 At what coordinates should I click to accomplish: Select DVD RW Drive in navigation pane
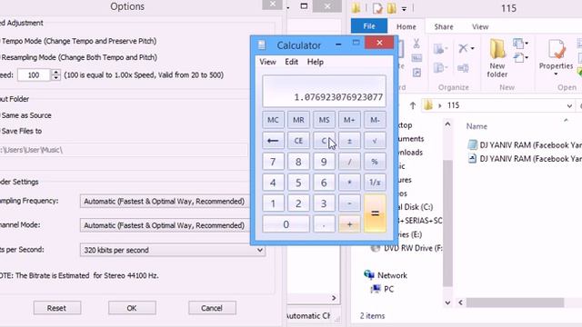(407, 248)
